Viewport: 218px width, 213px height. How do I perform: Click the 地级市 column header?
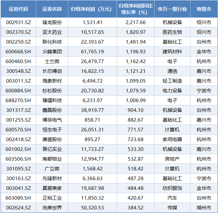204,9
